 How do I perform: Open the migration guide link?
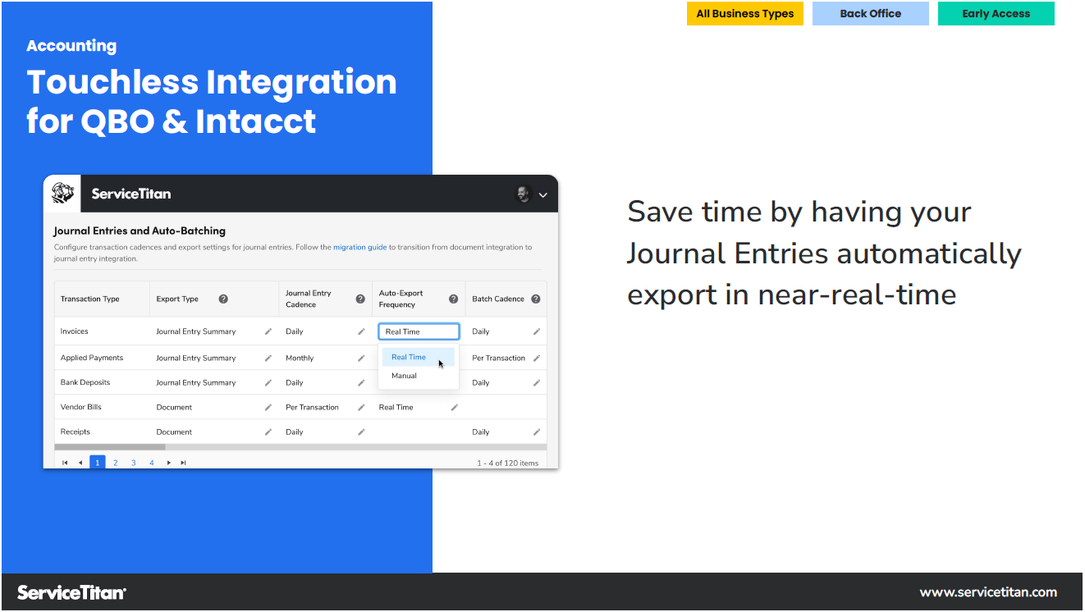359,247
